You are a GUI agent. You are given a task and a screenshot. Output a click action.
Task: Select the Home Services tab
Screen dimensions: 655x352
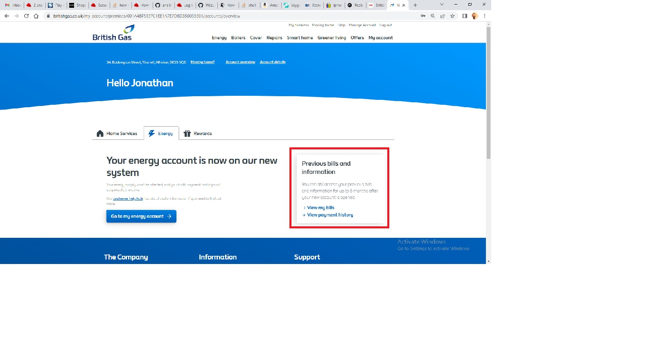[x=117, y=133]
